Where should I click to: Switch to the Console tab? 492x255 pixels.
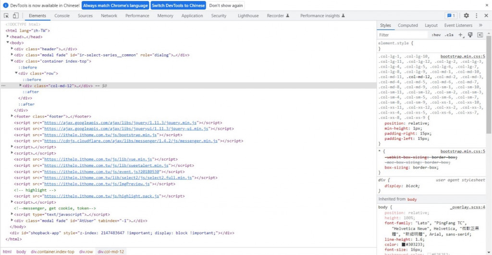(x=62, y=16)
